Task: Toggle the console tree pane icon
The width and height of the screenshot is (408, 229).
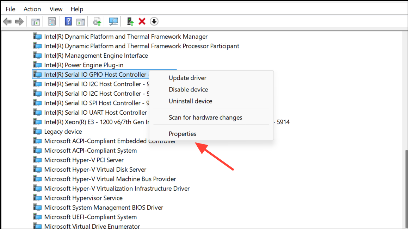Action: coord(36,21)
